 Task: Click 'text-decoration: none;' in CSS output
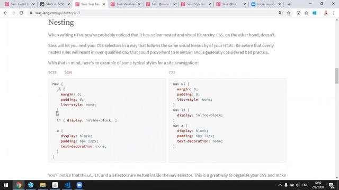pyautogui.click(x=200, y=141)
